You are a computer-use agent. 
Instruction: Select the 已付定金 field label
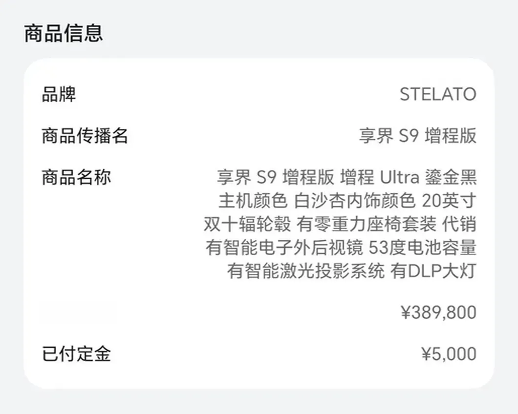tap(76, 353)
